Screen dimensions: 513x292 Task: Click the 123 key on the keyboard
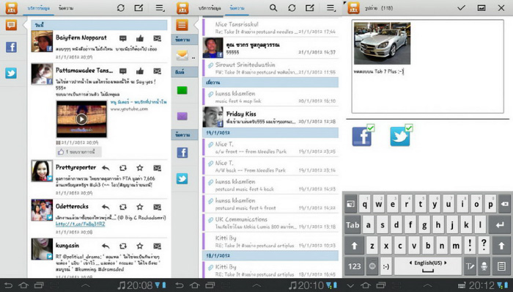(x=354, y=266)
